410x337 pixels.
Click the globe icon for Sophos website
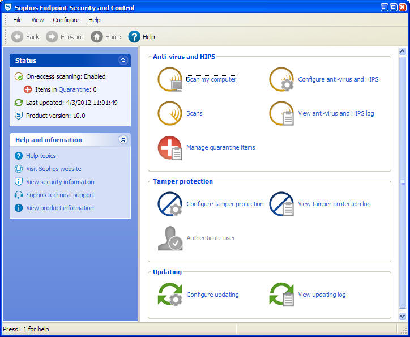click(x=19, y=169)
